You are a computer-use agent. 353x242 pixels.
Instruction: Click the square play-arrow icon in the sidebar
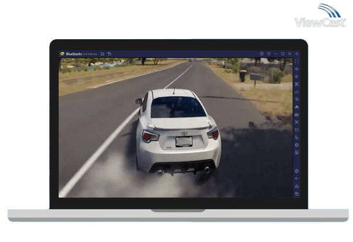tap(297, 84)
